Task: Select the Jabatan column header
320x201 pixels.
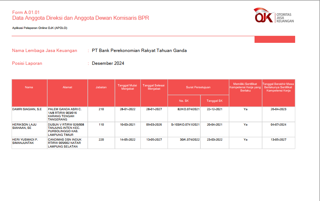Action: (101, 88)
